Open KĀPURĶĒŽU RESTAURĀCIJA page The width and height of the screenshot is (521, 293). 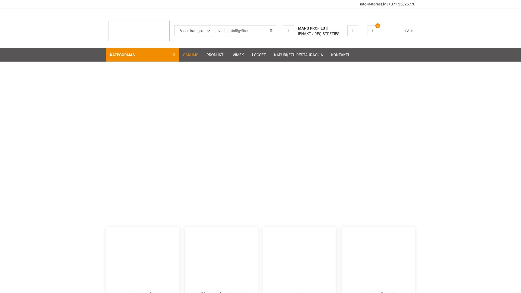(x=298, y=55)
